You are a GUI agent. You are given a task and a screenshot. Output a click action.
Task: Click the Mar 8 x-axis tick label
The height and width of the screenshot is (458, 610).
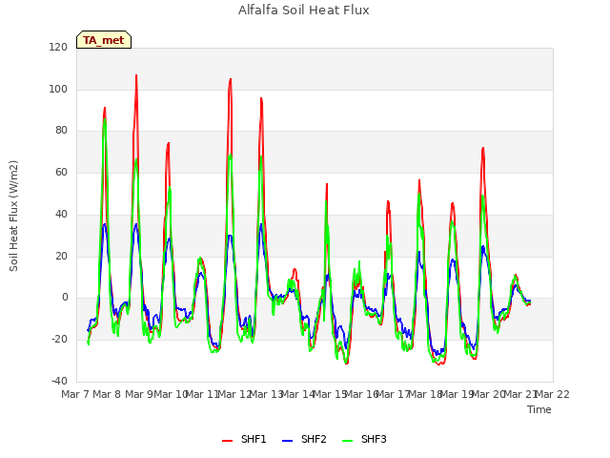(107, 394)
